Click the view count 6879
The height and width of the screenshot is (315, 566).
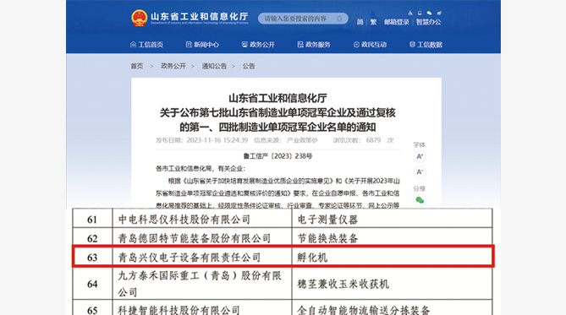[373, 140]
